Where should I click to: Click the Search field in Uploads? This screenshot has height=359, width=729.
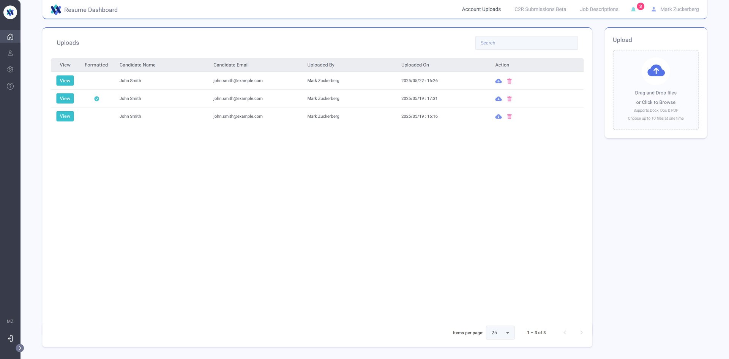coord(526,43)
